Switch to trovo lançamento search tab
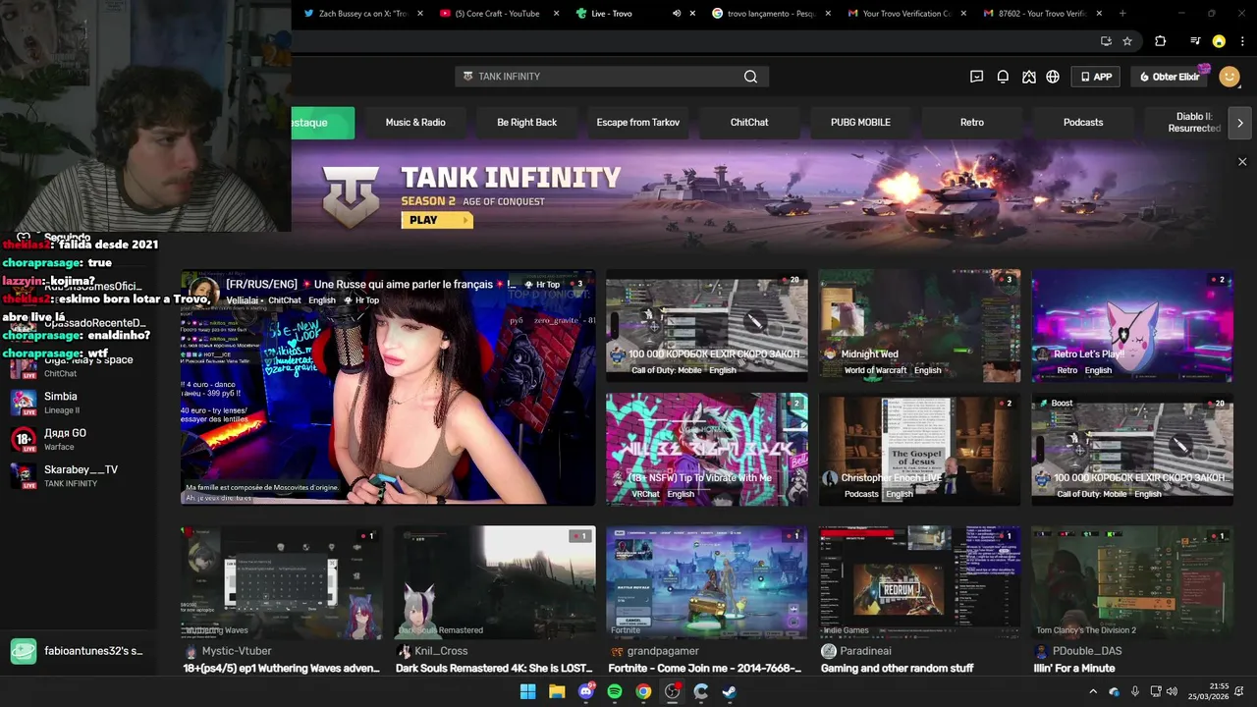Viewport: 1257px width, 707px height. tap(770, 14)
